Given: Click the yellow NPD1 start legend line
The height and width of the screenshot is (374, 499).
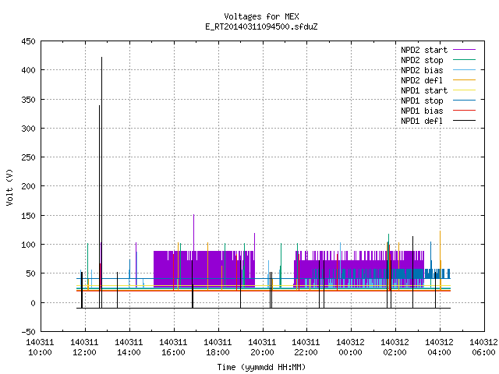Looking at the screenshot, I should (x=465, y=90).
